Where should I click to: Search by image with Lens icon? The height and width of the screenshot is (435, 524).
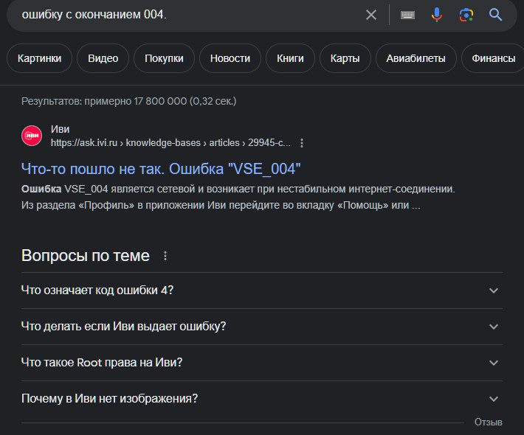pos(466,15)
